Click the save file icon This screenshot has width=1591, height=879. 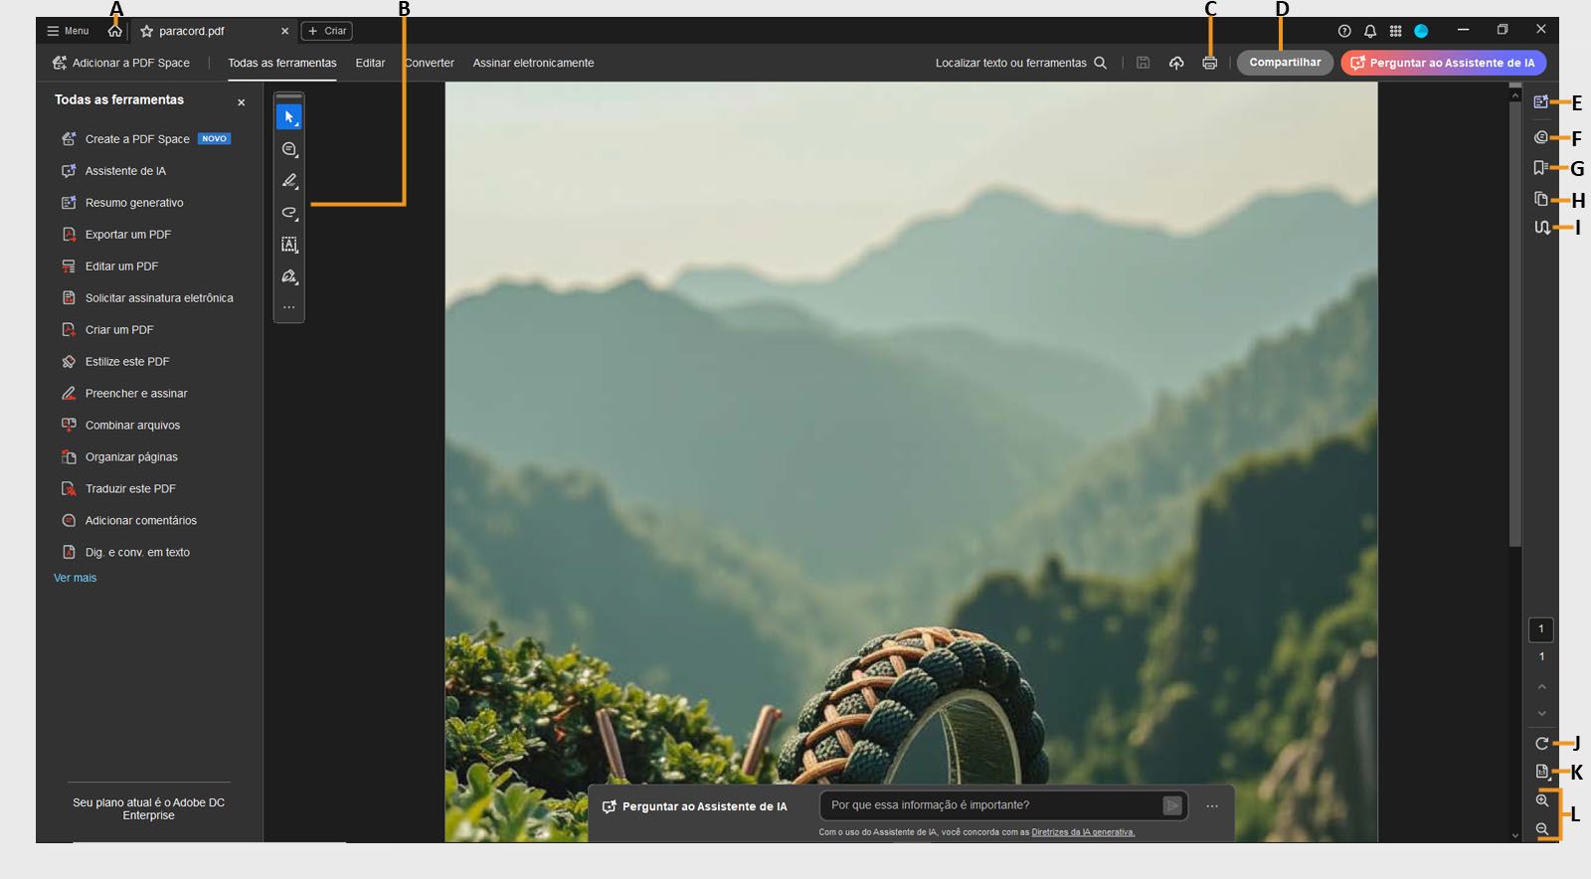pos(1144,63)
